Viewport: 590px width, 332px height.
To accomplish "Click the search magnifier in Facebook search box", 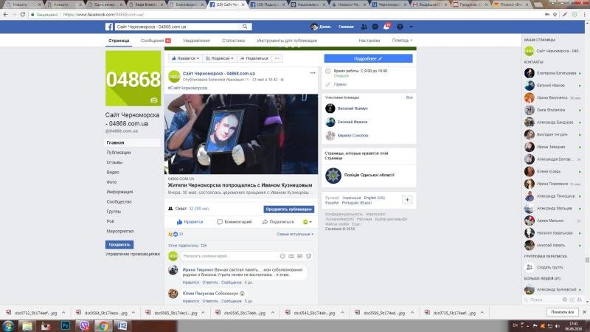I will [245, 27].
